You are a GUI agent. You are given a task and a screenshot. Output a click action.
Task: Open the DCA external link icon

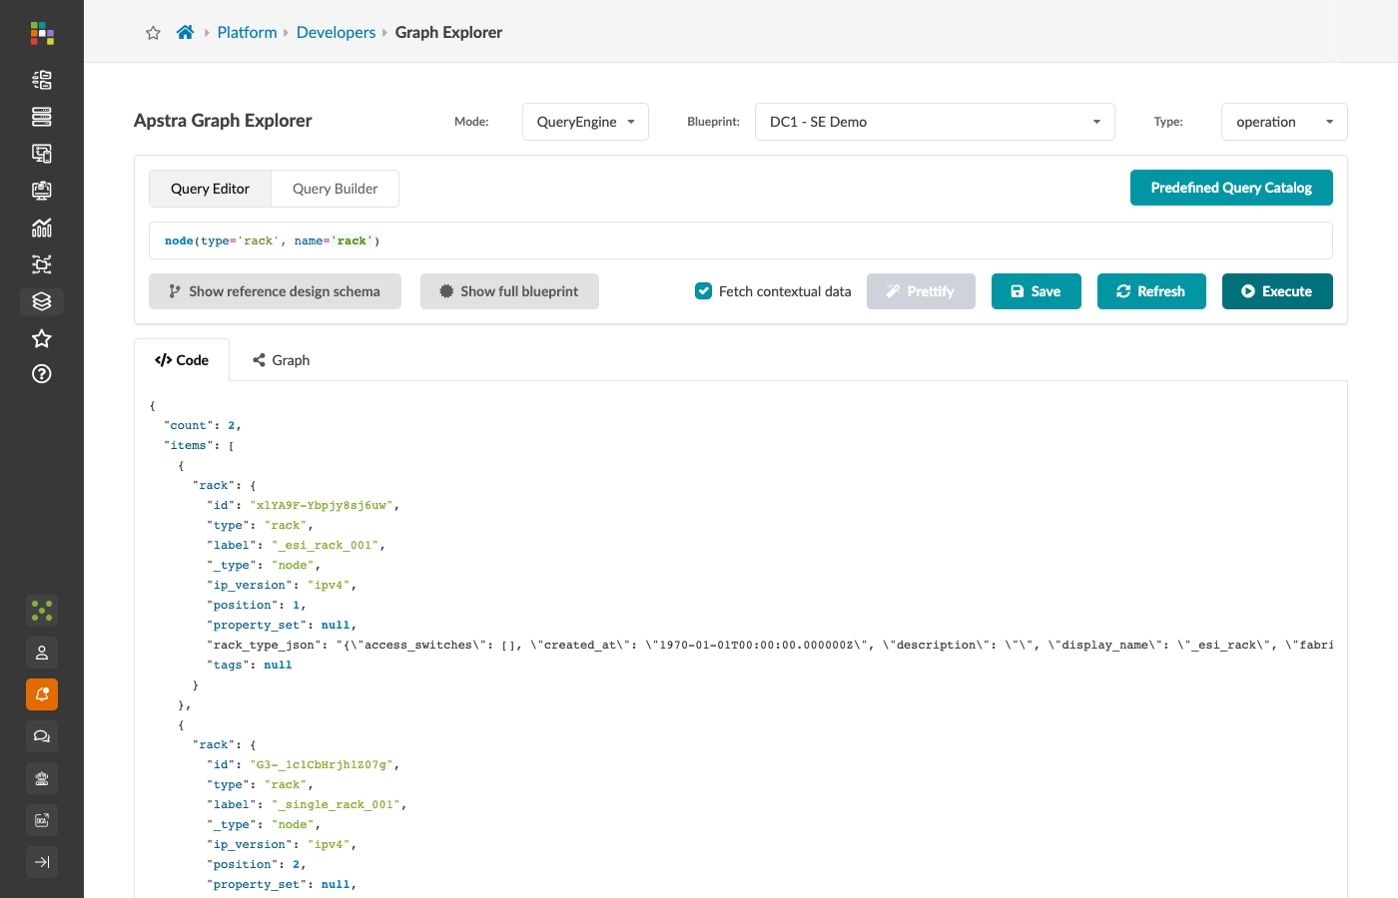coord(42,820)
